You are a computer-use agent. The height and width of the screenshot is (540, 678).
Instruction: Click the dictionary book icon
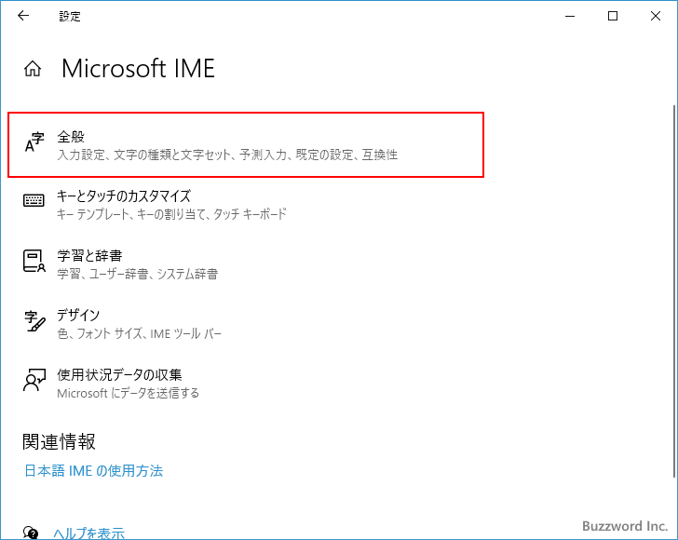34,261
